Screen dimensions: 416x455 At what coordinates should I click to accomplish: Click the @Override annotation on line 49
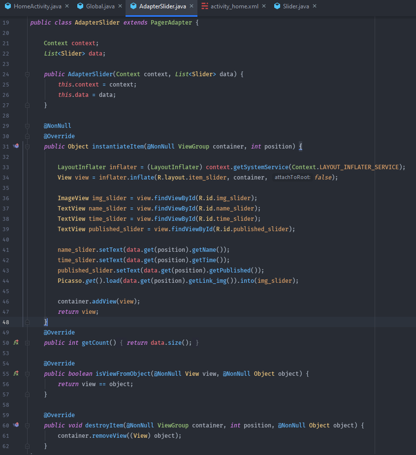59,332
